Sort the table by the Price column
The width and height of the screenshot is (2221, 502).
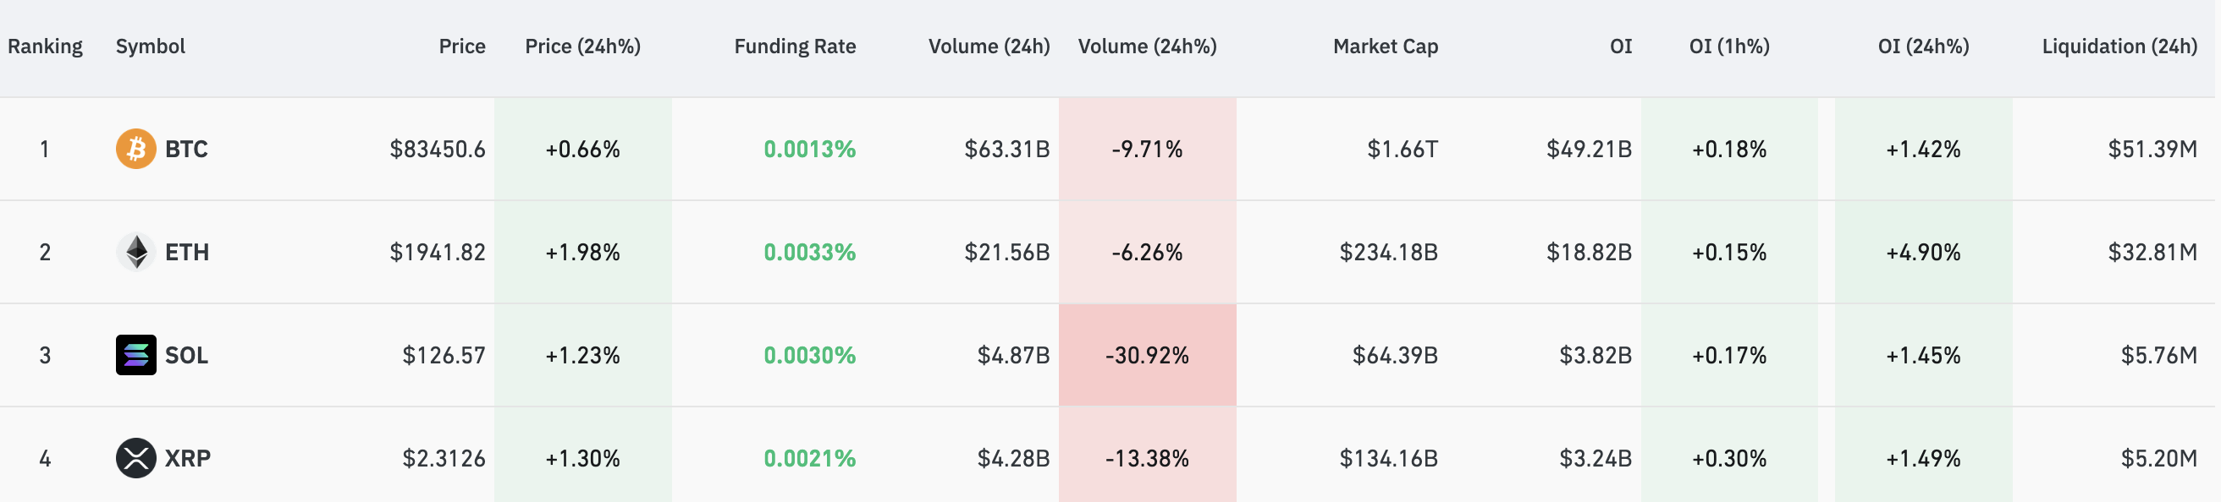click(462, 46)
